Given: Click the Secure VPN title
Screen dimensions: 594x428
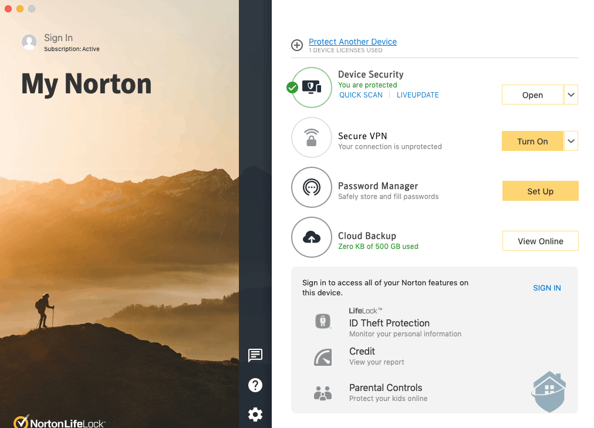Looking at the screenshot, I should point(363,136).
